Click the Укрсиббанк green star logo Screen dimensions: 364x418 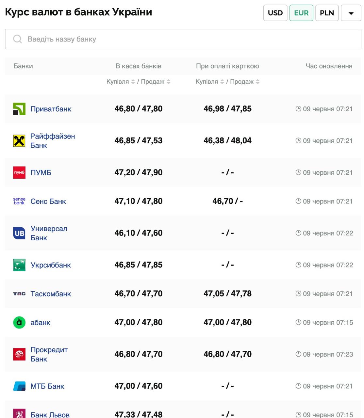(x=19, y=265)
